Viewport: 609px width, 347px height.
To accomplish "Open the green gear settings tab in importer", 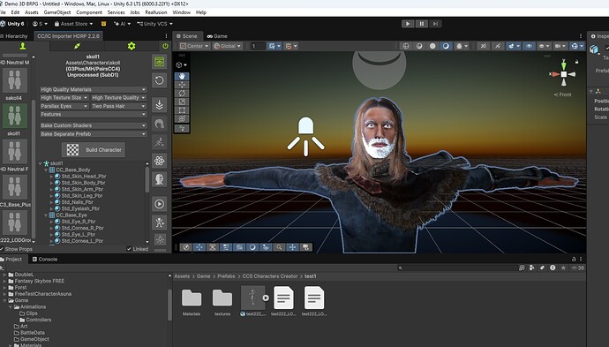I will tap(132, 46).
